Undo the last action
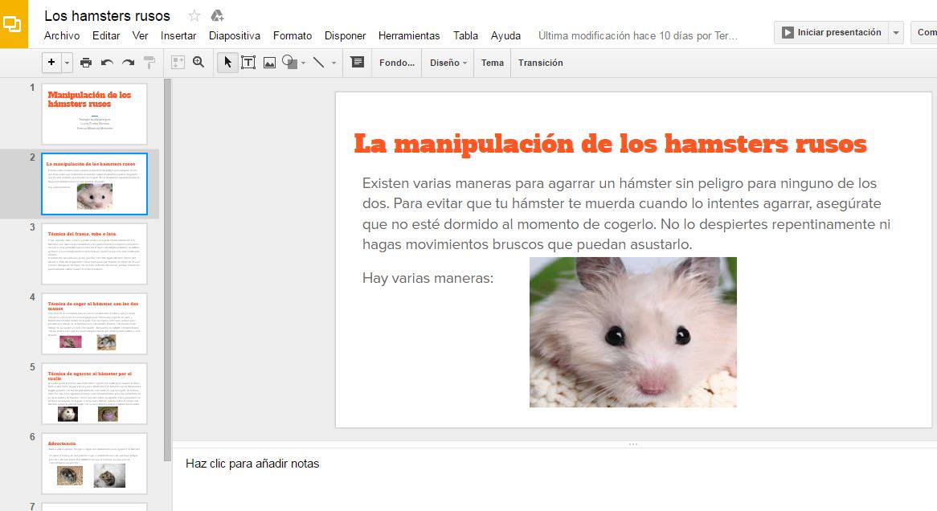 [x=107, y=62]
